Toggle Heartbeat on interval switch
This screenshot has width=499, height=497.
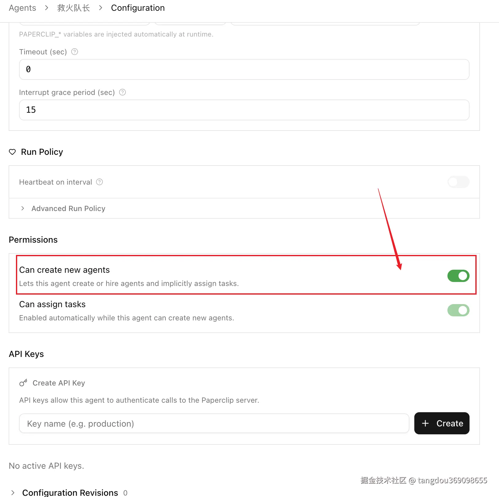point(458,182)
